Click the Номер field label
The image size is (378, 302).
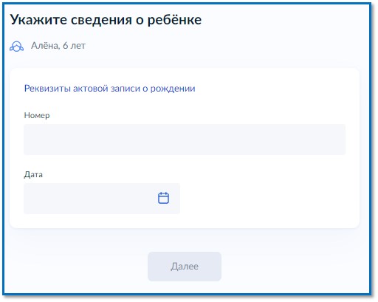(37, 115)
